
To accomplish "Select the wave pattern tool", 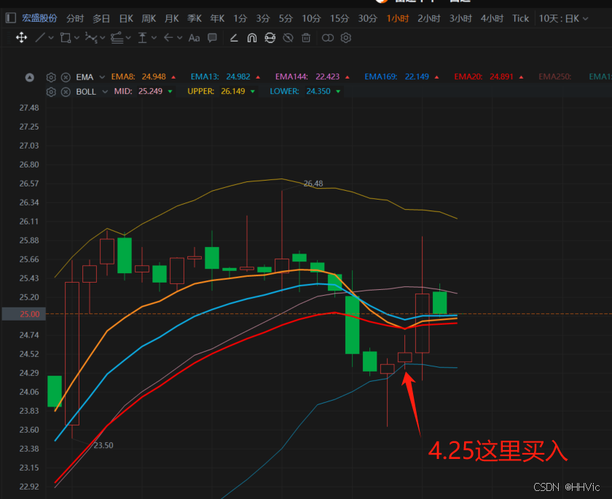I will (91, 38).
